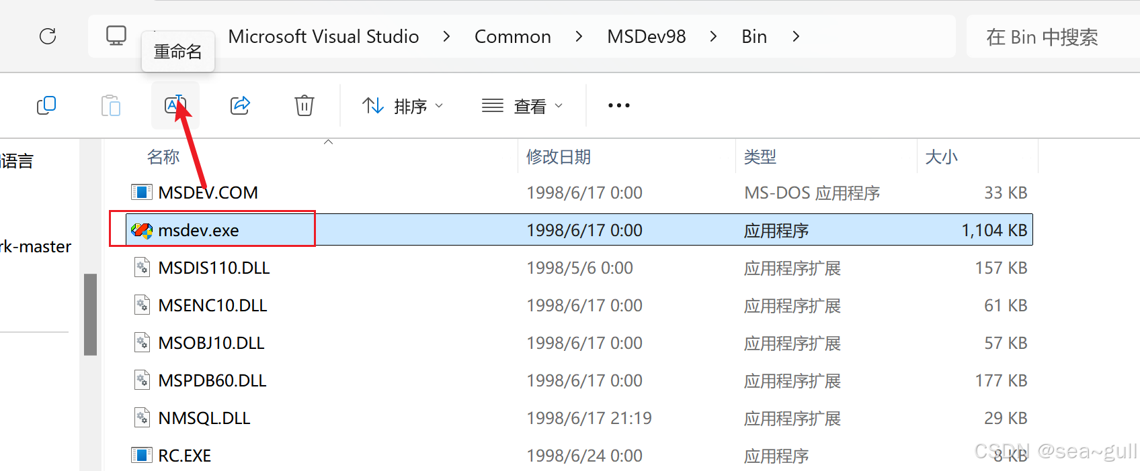Click the msdev.exe application icon

click(x=142, y=230)
